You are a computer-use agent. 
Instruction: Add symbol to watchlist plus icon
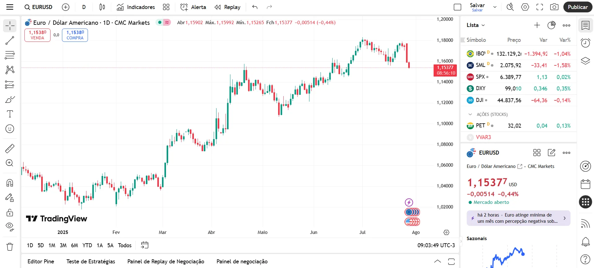537,25
